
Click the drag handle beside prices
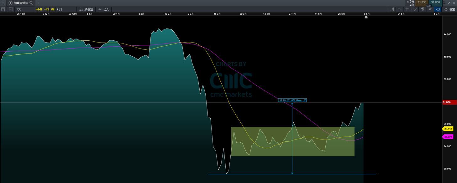(444, 3)
